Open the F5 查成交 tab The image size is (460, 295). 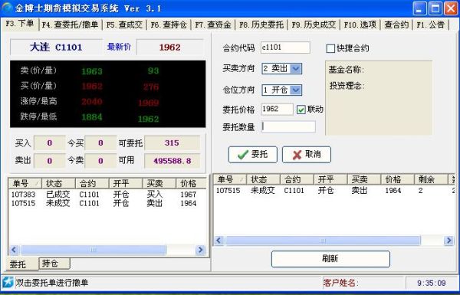pyautogui.click(x=124, y=25)
